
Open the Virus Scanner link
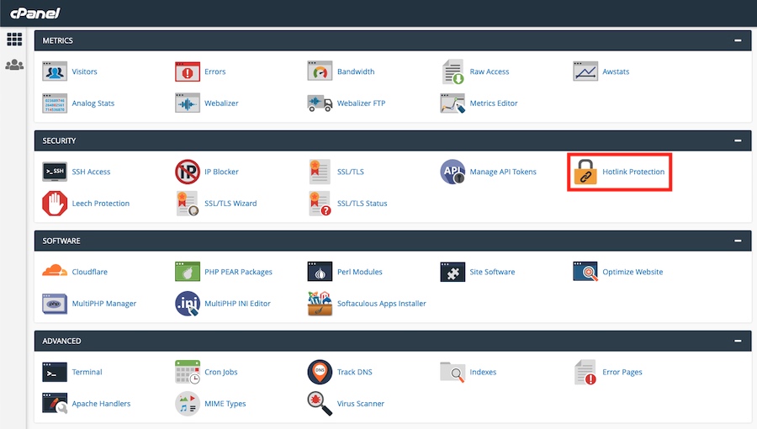(x=361, y=404)
